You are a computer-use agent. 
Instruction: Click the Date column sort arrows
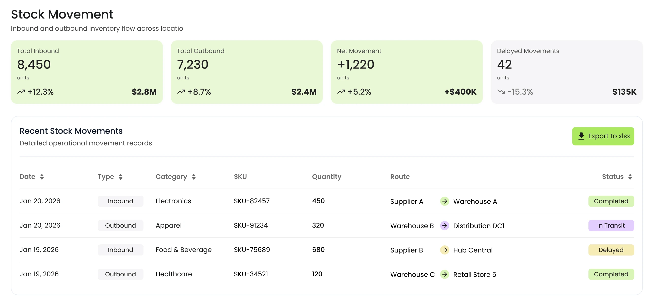pyautogui.click(x=42, y=177)
